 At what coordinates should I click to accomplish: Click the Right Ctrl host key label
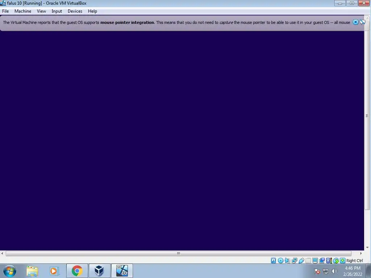tap(354, 261)
